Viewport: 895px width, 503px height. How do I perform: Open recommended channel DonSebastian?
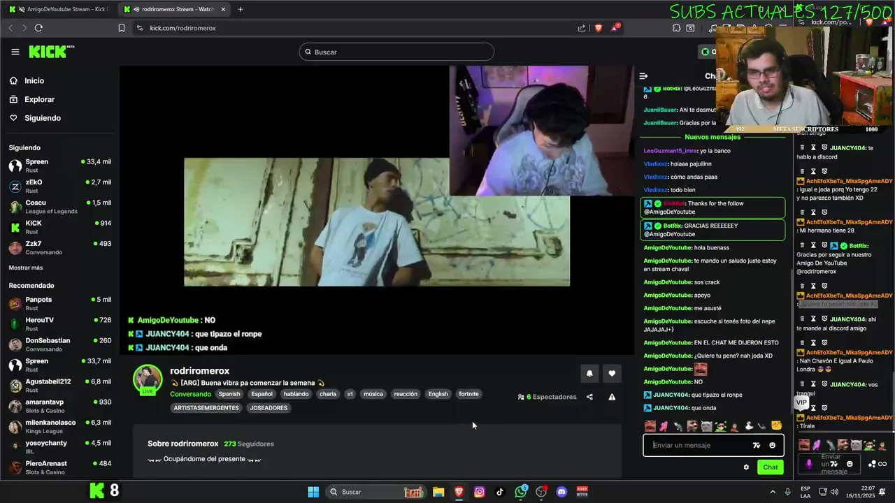59,344
